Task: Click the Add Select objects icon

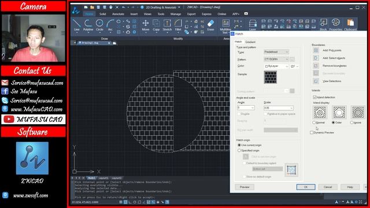Action: (316, 58)
